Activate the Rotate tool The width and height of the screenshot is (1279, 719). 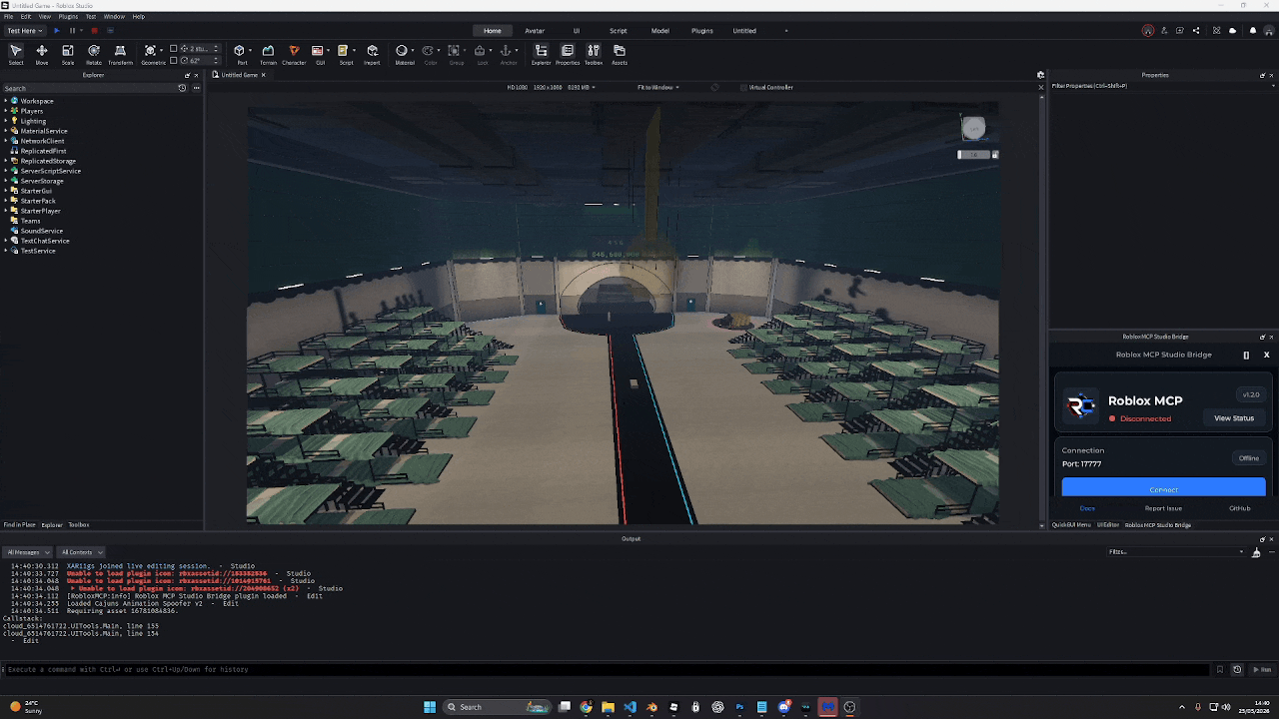(94, 55)
